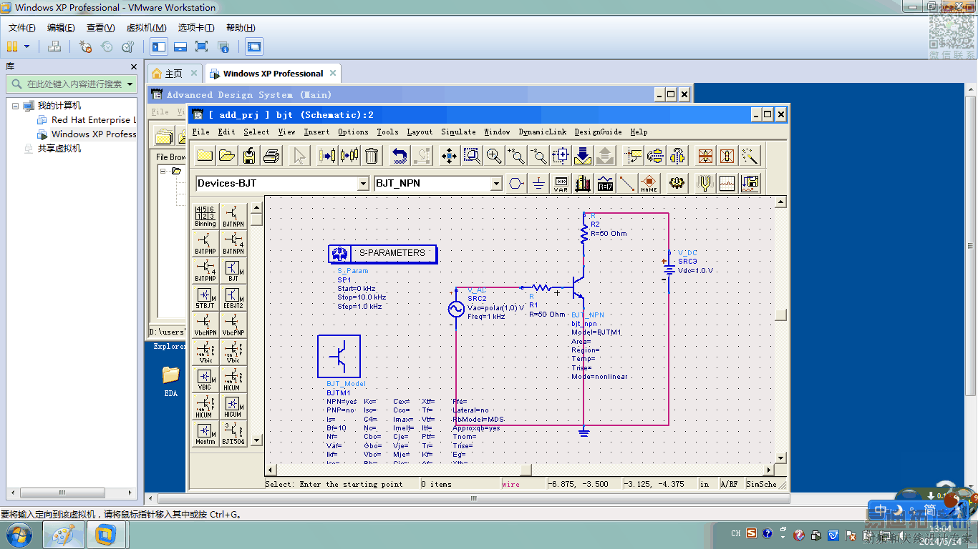Click the trash can Delete icon

pyautogui.click(x=372, y=155)
